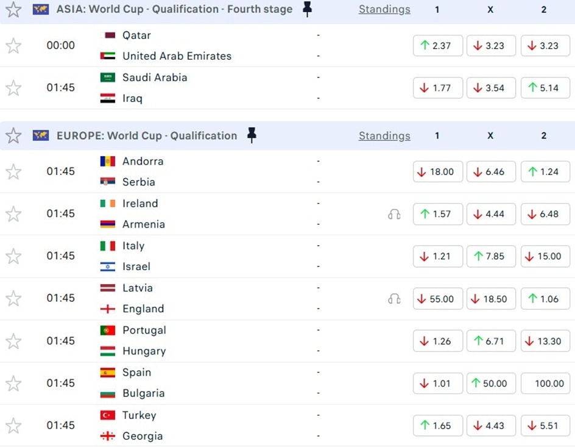The height and width of the screenshot is (447, 575).
Task: Click draw odds 6.71 for Portugal vs Hungary
Action: pyautogui.click(x=491, y=341)
